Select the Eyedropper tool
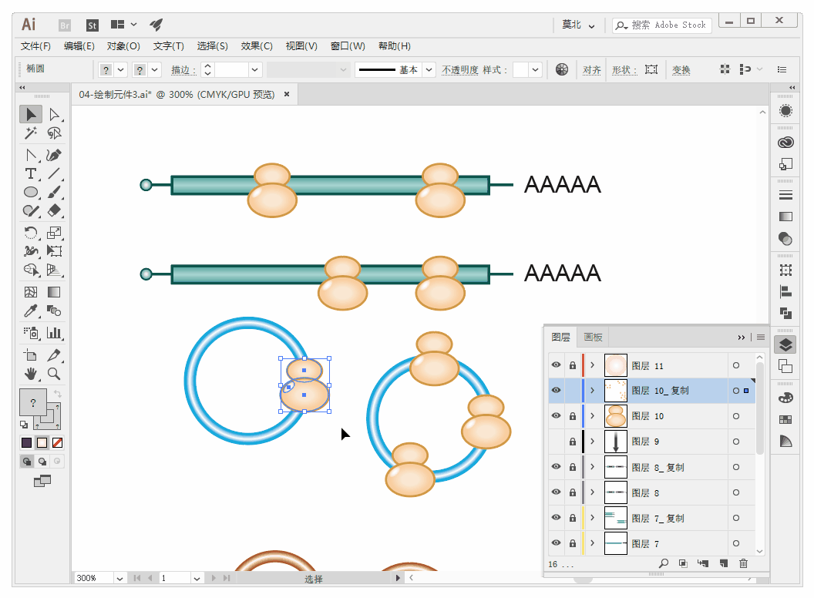This screenshot has height=598, width=814. pyautogui.click(x=31, y=311)
